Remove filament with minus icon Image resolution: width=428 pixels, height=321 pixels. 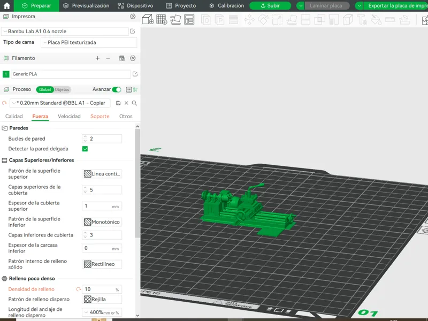coord(108,58)
